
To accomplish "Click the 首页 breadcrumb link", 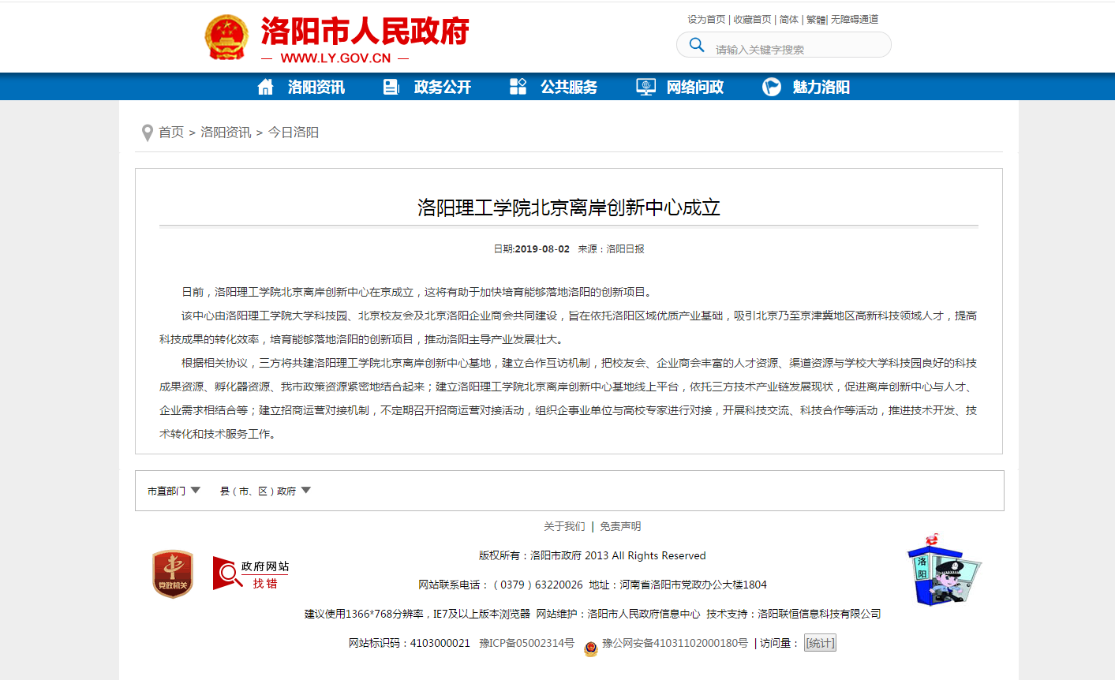I will pyautogui.click(x=171, y=133).
